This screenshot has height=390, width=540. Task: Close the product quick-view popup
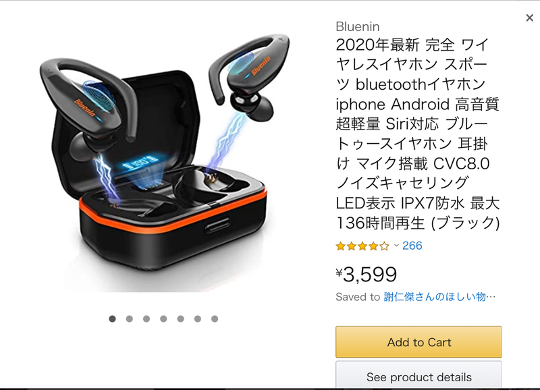[x=529, y=18]
